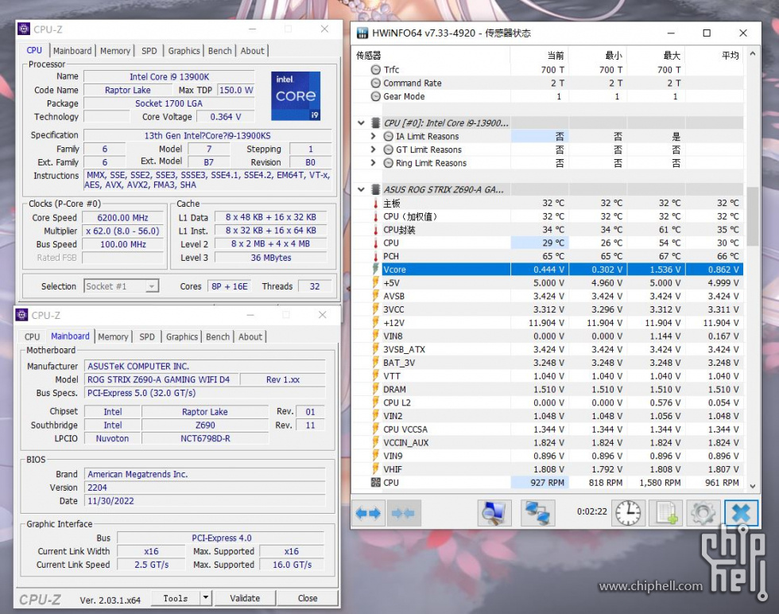Image resolution: width=779 pixels, height=614 pixels.
Task: Collapse ASUS ROG STRIX Z690-A sensor group
Action: 361,189
